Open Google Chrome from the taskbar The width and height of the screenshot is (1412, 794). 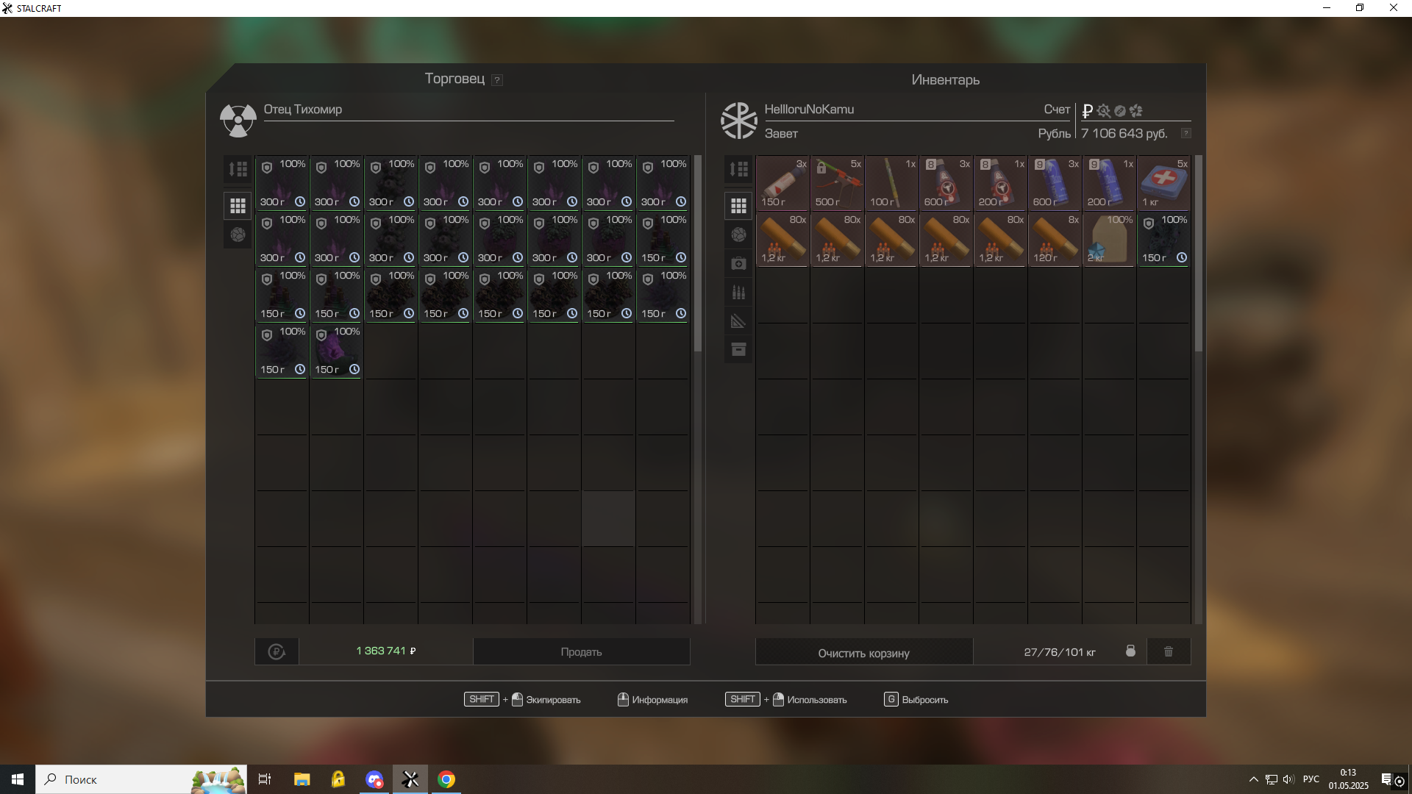tap(446, 779)
